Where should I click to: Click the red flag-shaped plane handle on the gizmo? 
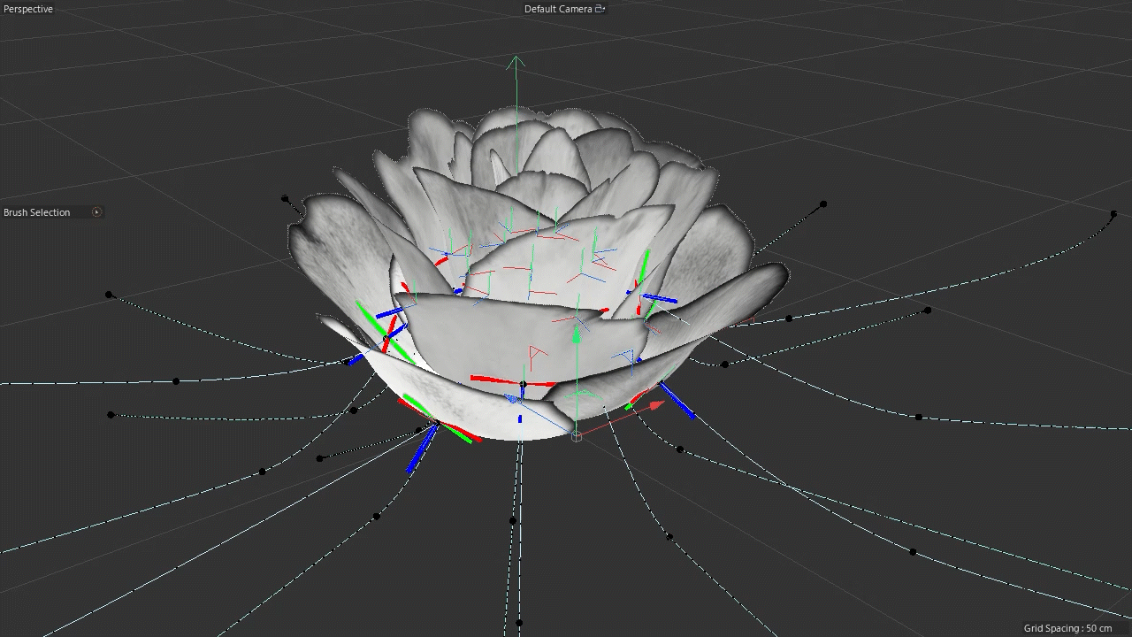pyautogui.click(x=535, y=355)
